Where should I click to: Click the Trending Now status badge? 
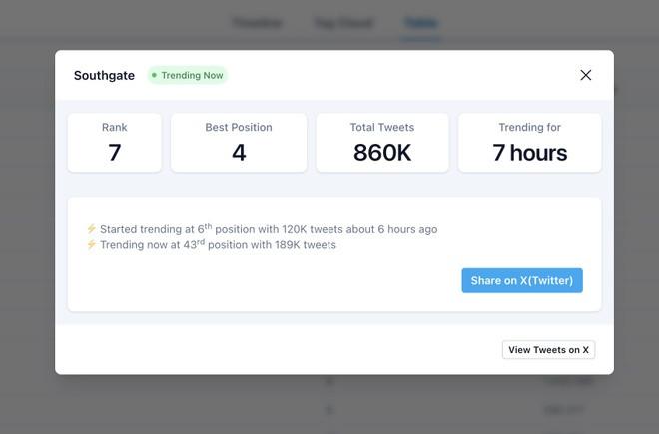point(188,75)
